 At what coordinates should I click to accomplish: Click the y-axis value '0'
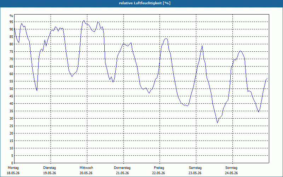click(x=12, y=163)
